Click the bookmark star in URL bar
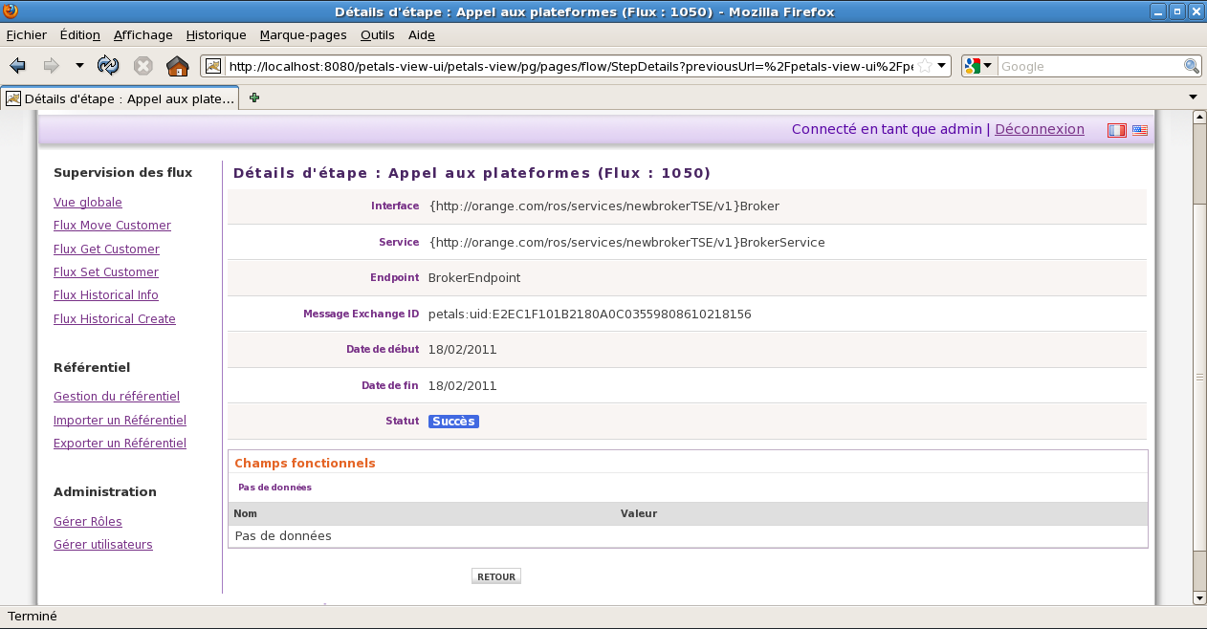This screenshot has height=629, width=1207. tap(925, 67)
